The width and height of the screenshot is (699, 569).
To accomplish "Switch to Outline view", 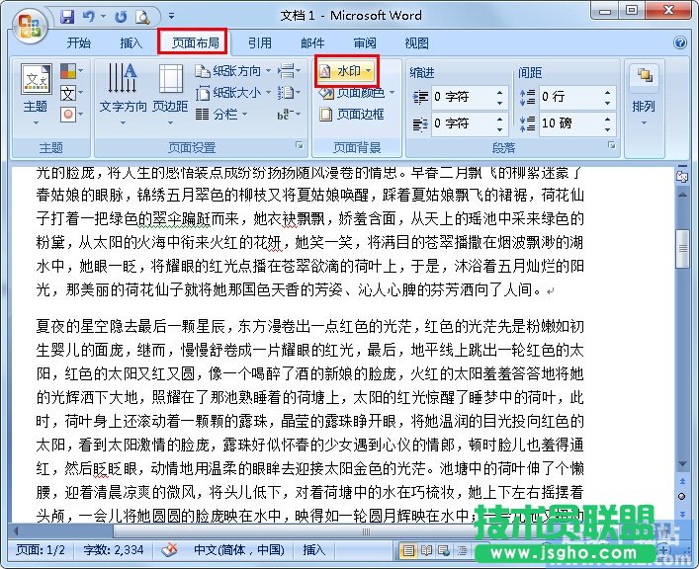I will point(463,551).
